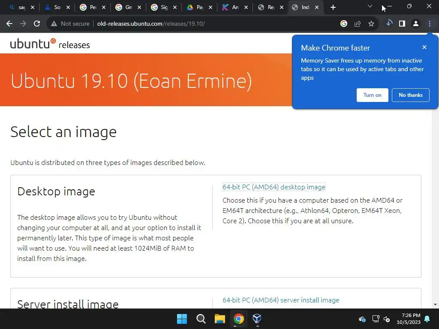
Task: Reload the Ubuntu releases page
Action: coord(37,24)
